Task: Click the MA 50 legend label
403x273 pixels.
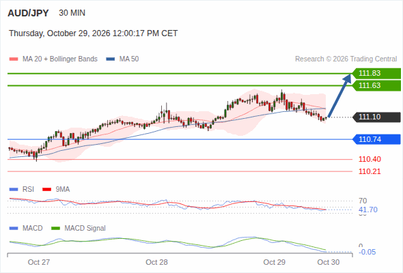Action: coord(129,59)
